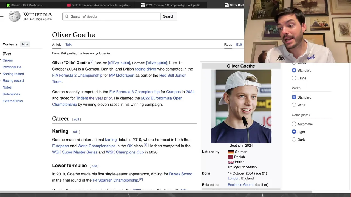This screenshot has width=351, height=197.
Task: Open the Wikipedia main menu hamburger icon
Action: (2, 16)
